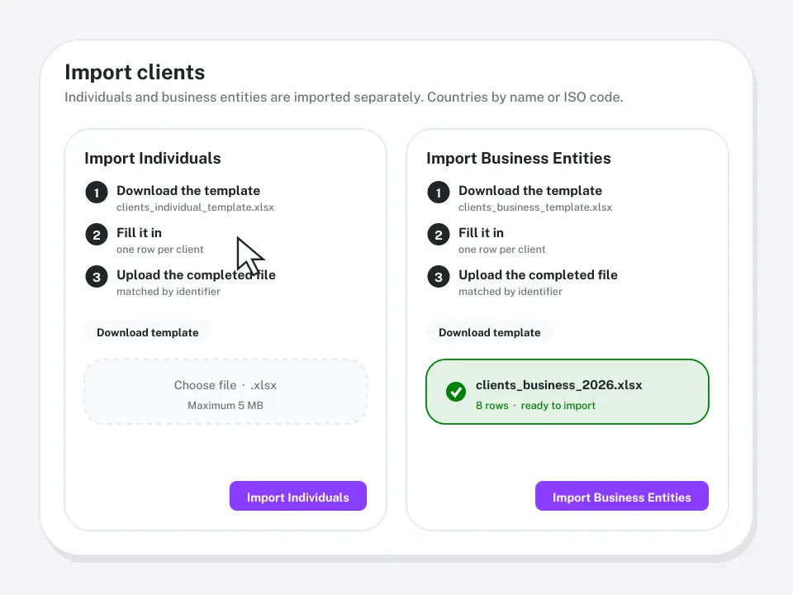Screen dimensions: 793x595
Task: Open the Choose file .xlsx dropzone
Action: tap(226, 392)
